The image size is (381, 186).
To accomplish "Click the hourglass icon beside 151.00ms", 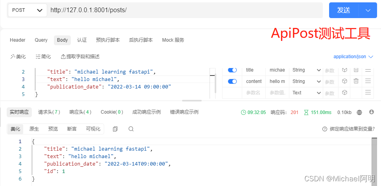I will pyautogui.click(x=306, y=112).
